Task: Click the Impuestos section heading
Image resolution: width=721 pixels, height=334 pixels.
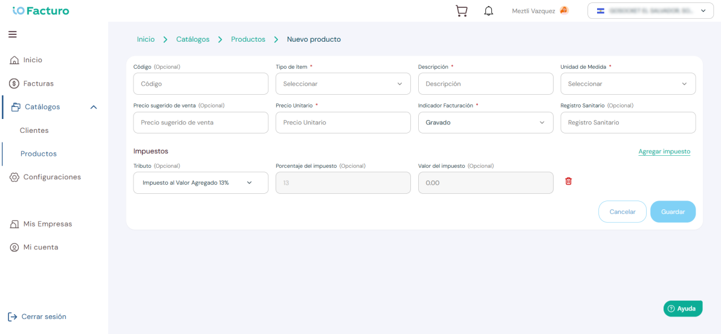Action: coord(151,150)
